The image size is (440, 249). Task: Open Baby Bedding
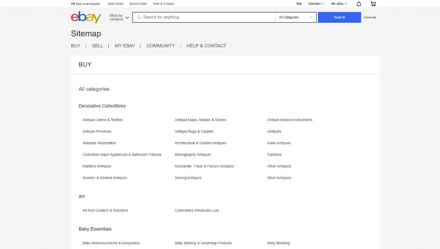(x=278, y=243)
